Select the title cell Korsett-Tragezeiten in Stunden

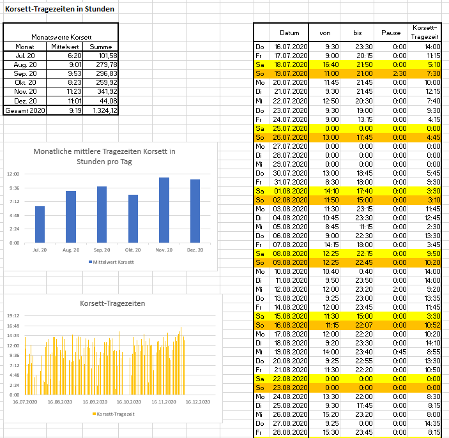tap(59, 9)
